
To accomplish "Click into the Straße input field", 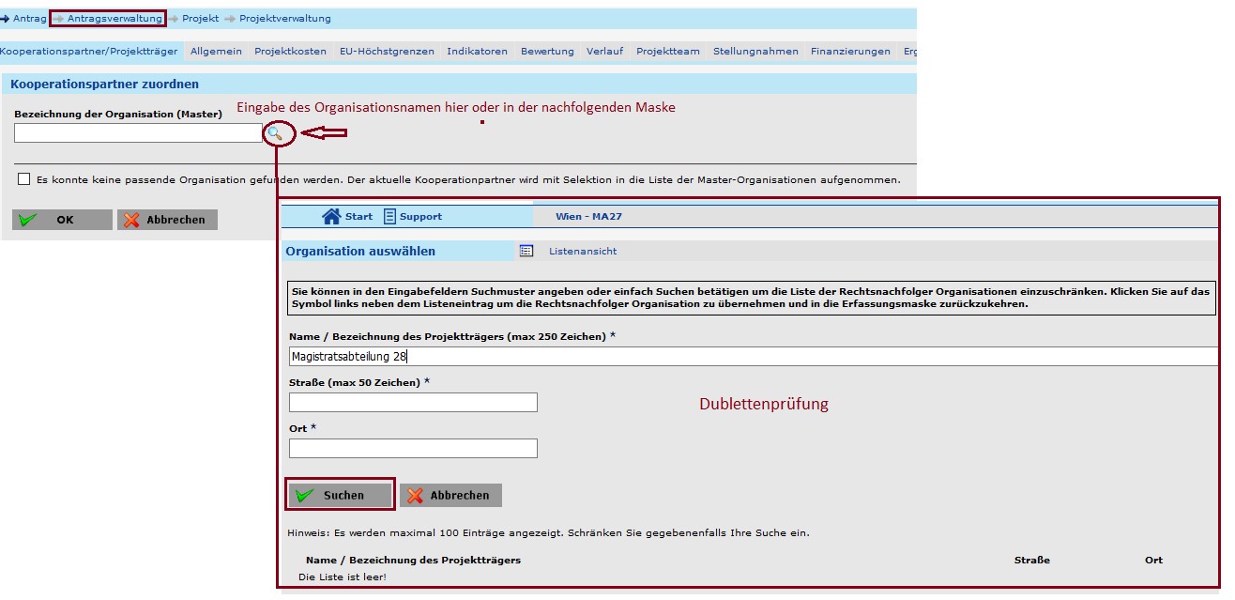I will coord(413,403).
